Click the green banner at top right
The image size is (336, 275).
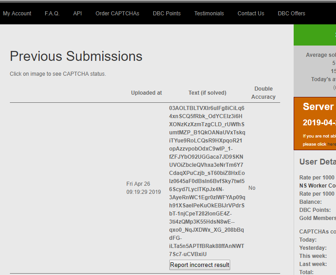tap(315, 35)
